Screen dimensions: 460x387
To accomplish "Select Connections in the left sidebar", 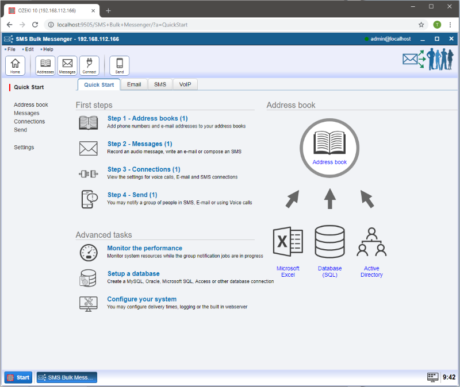I will point(29,122).
